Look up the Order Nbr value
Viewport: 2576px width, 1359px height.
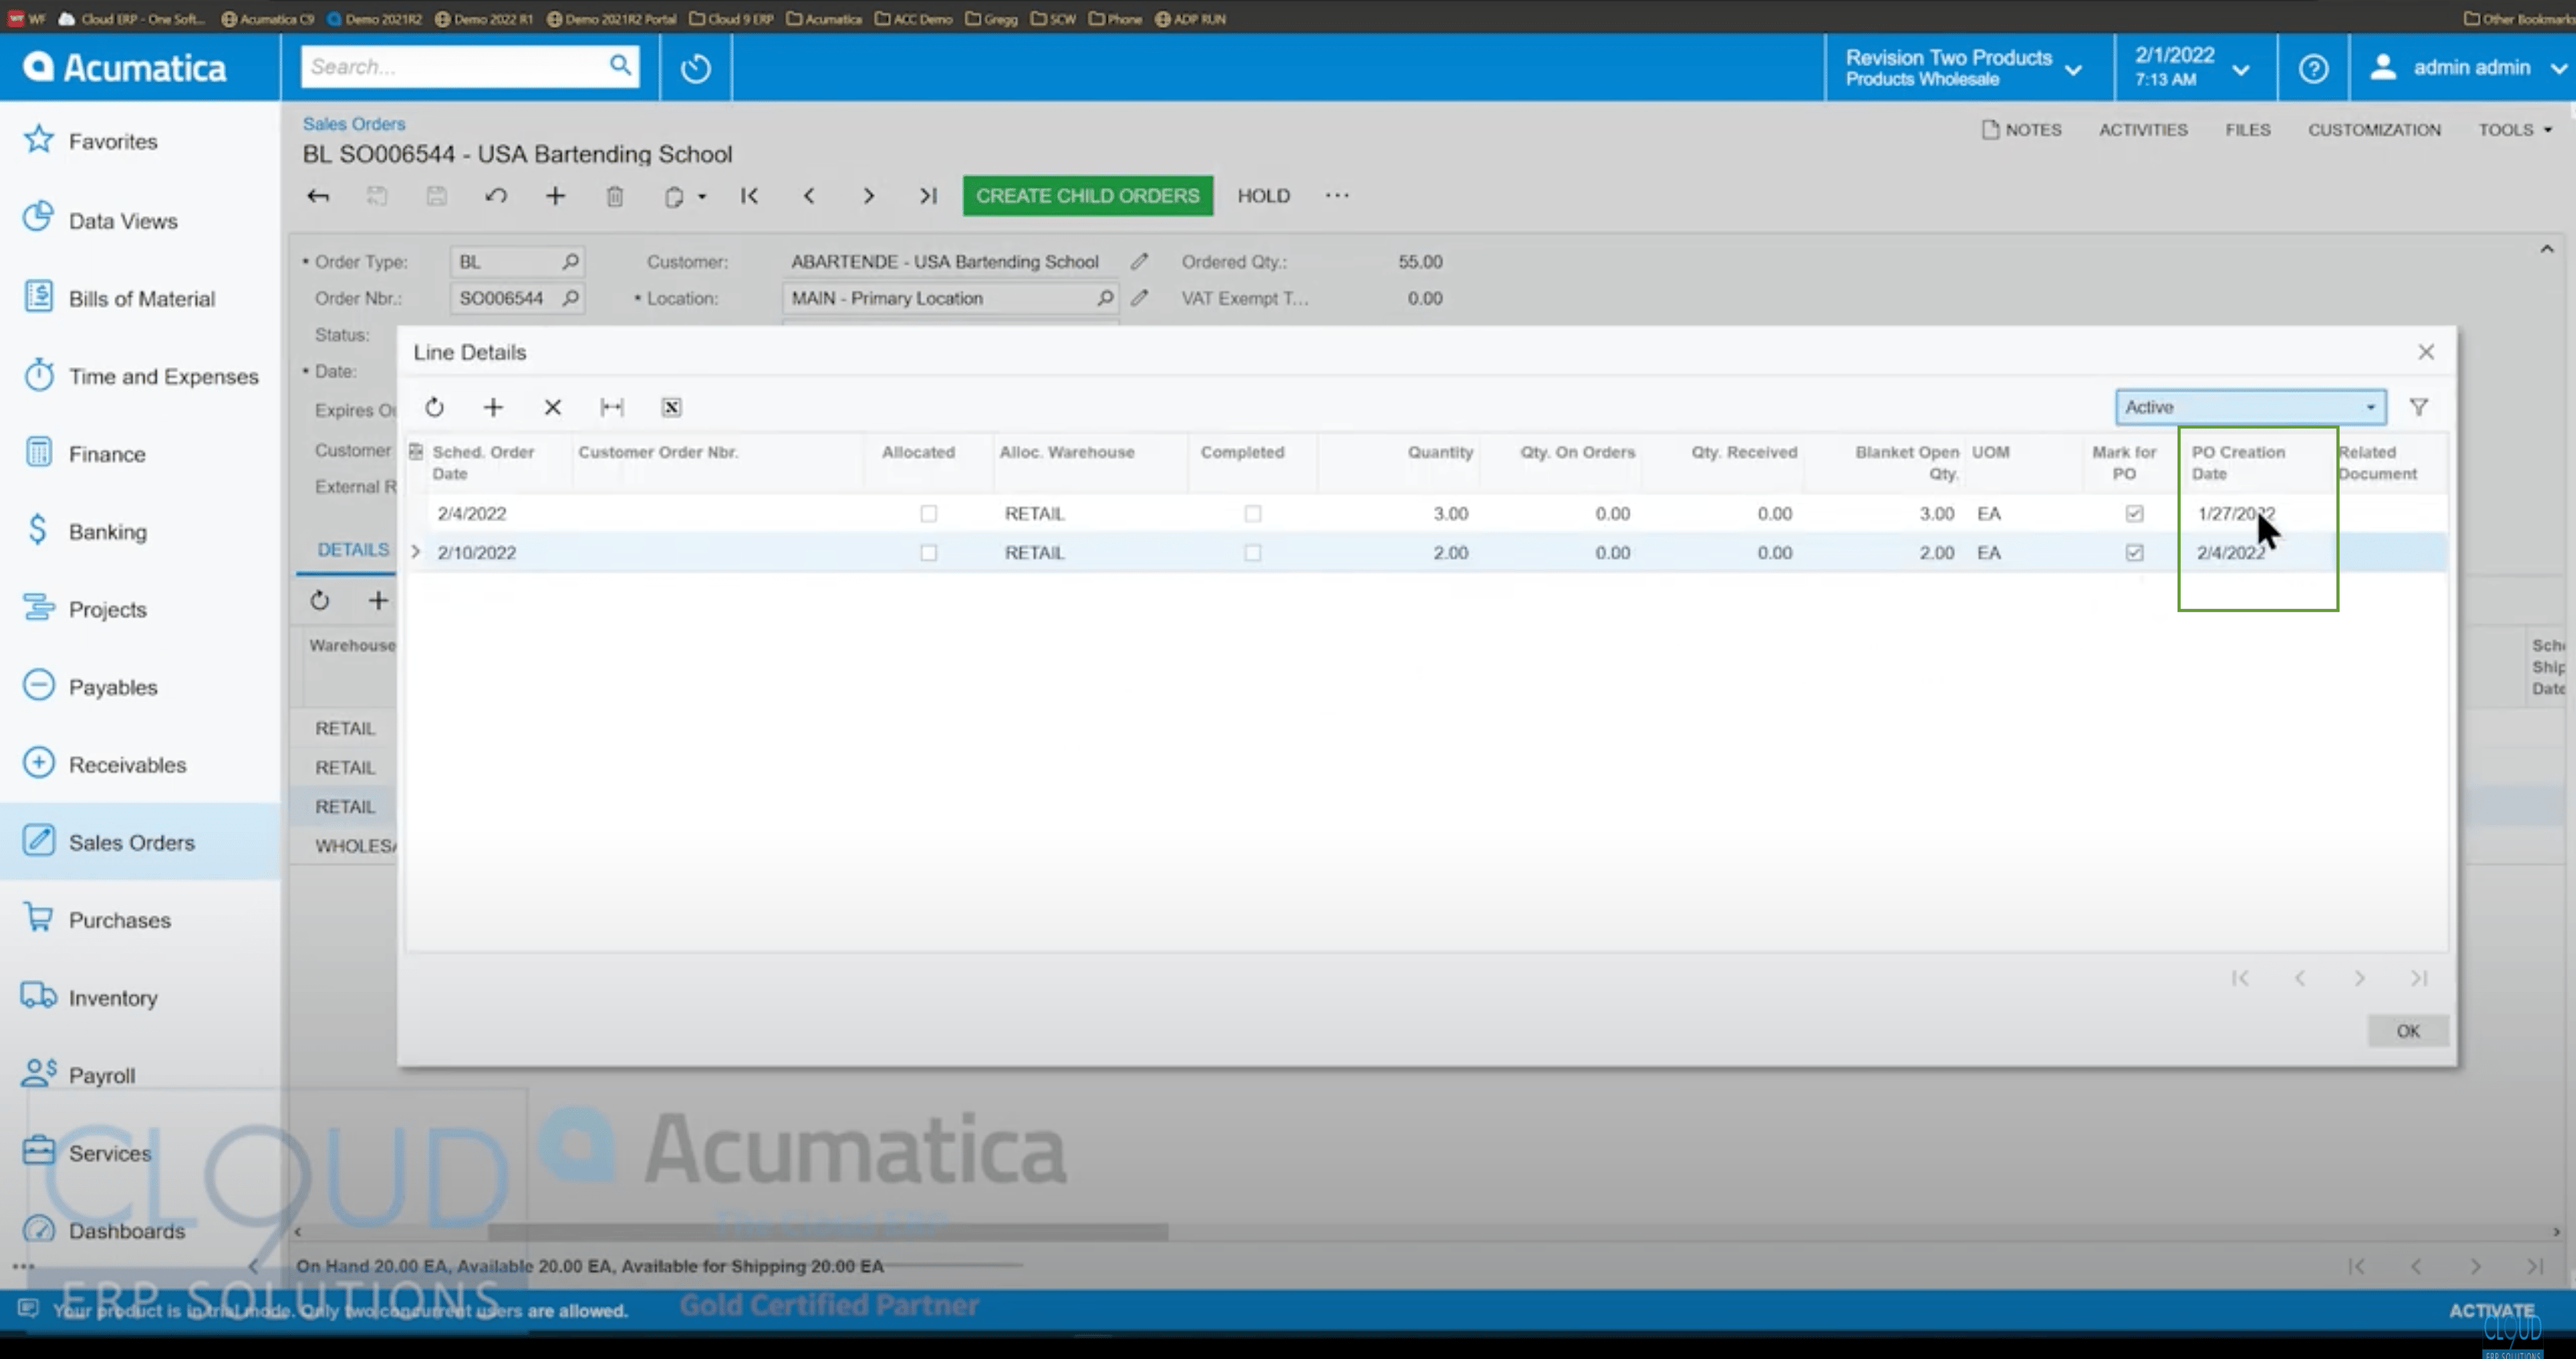(x=570, y=298)
